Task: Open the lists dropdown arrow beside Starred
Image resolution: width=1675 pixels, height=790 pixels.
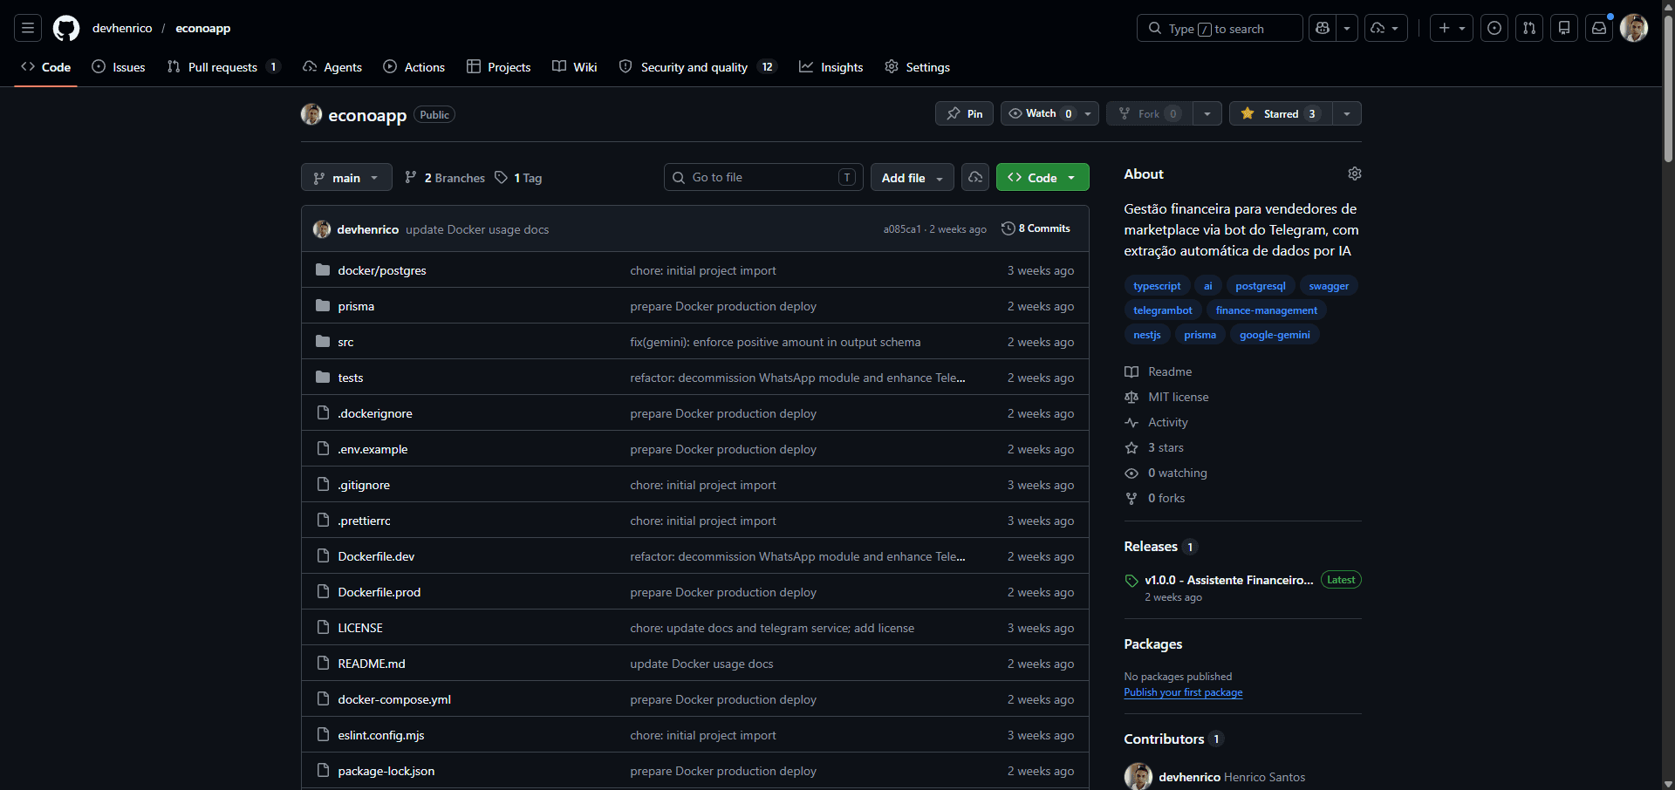Action: coord(1347,113)
